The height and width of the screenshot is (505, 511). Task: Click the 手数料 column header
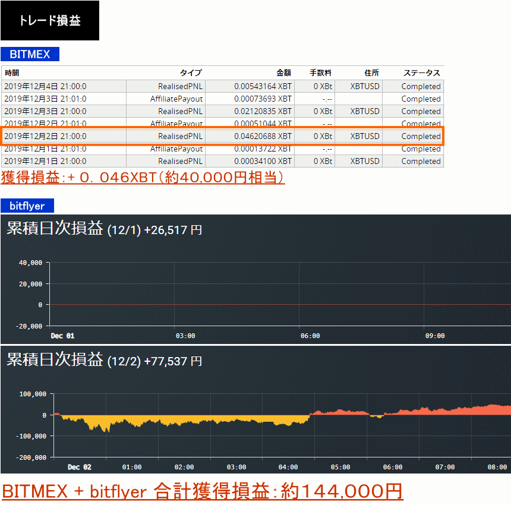(x=320, y=73)
